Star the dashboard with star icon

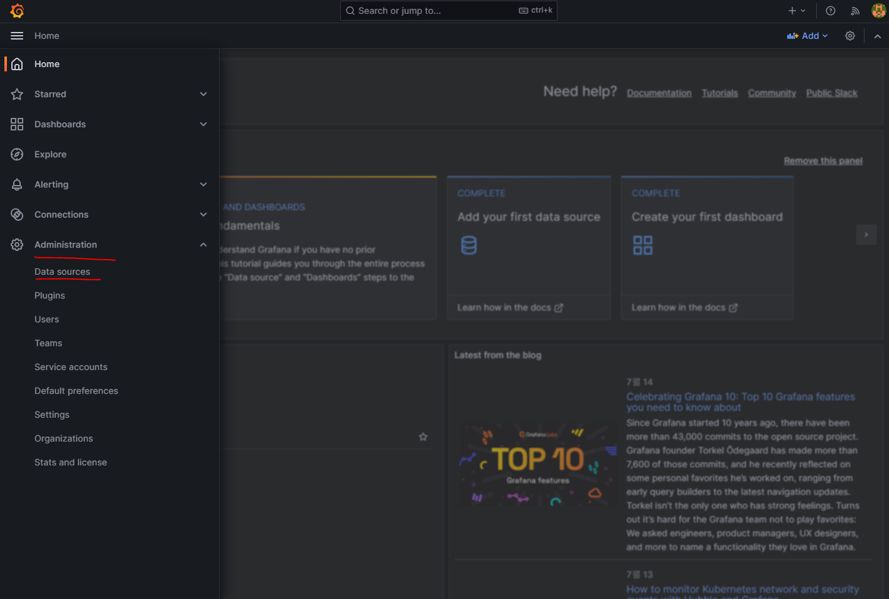[x=423, y=437]
